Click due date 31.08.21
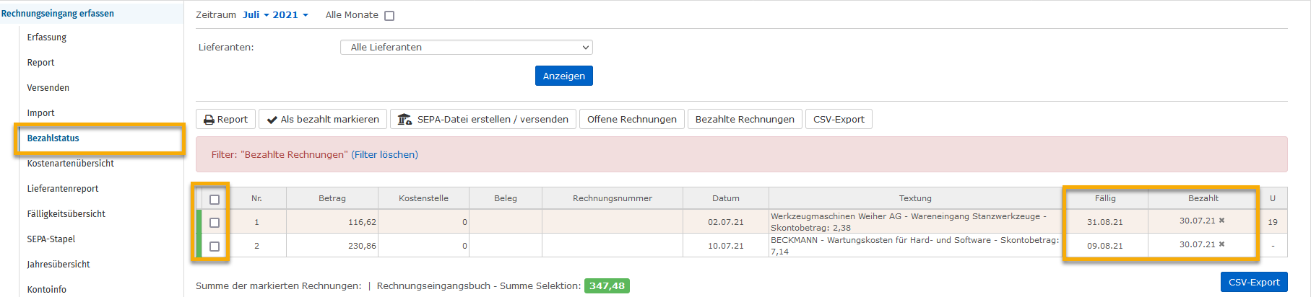 pos(1105,222)
